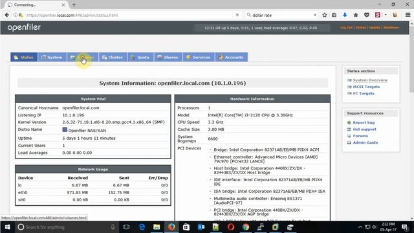Select the kernel version text
Screen dimensions: 414x233
click(113, 122)
